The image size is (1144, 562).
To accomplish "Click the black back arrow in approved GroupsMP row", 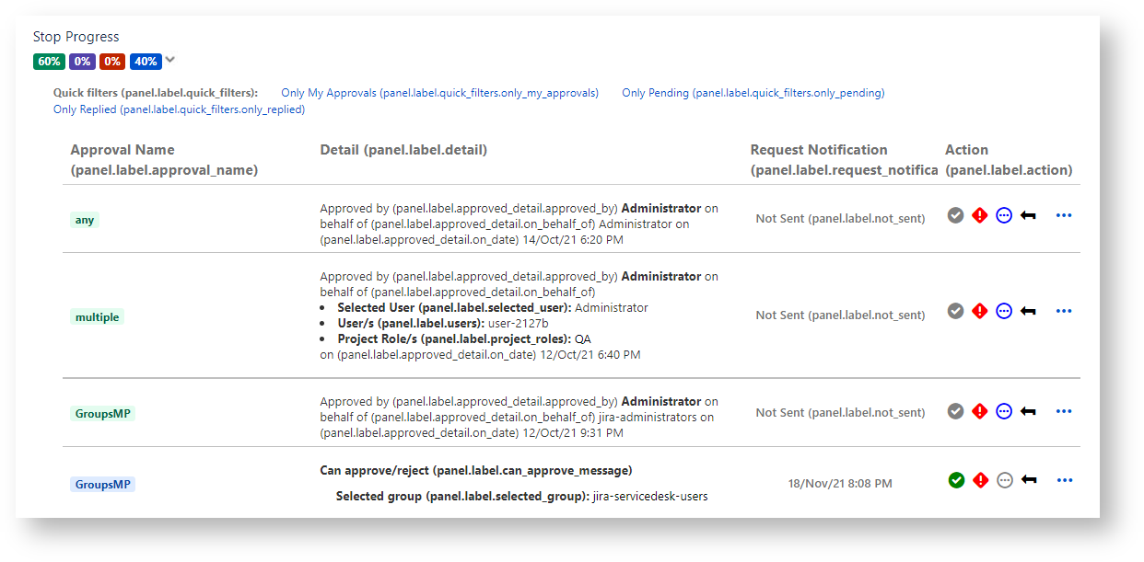I will point(1028,412).
